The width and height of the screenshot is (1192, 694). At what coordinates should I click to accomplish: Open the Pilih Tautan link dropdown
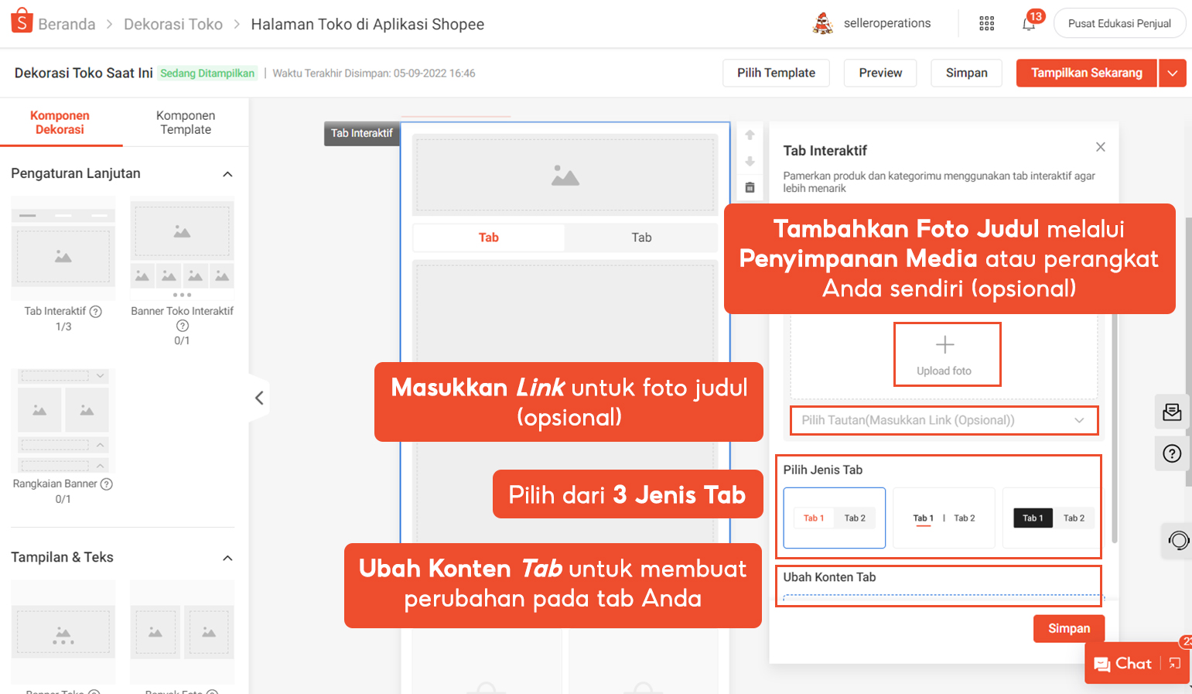943,420
